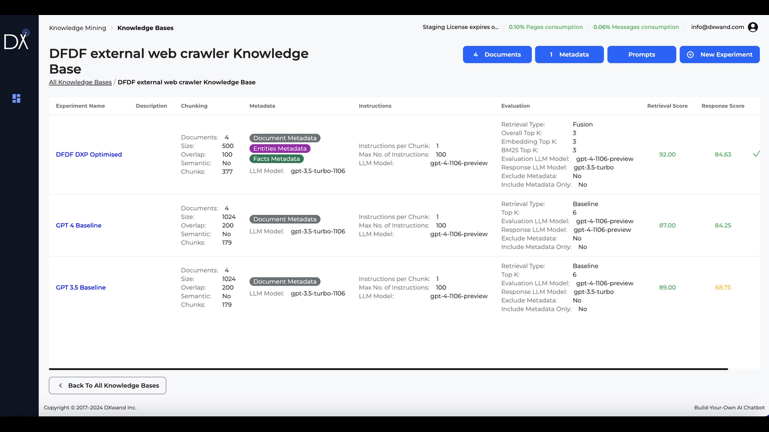769x432 pixels.
Task: Select Knowledge Bases in top breadcrumb
Action: [x=145, y=28]
